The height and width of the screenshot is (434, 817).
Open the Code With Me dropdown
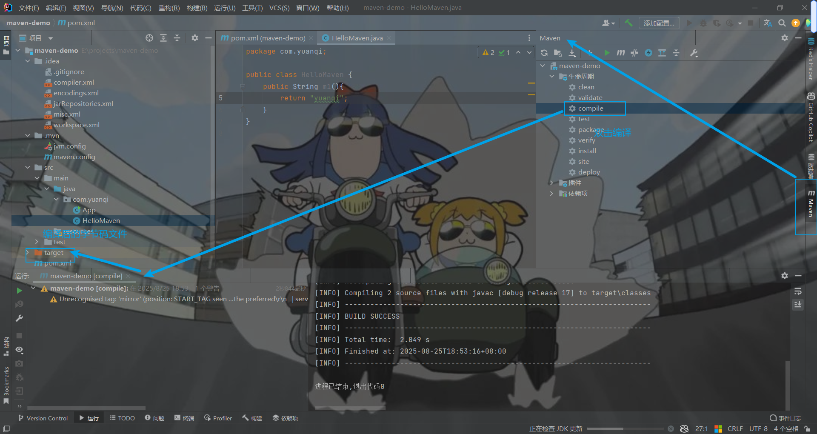point(608,23)
